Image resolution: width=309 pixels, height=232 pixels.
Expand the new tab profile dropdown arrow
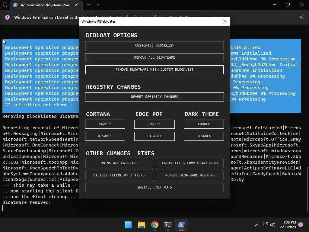[97, 5]
